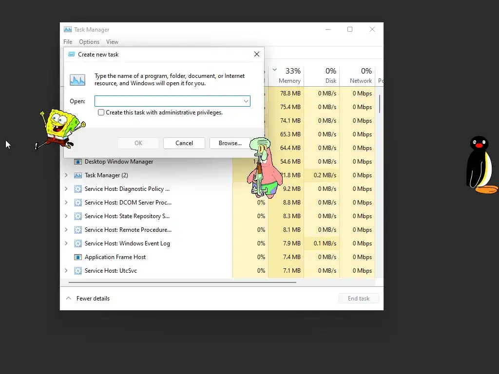Open the File menu
Screen dimensions: 499x374
tap(68, 42)
